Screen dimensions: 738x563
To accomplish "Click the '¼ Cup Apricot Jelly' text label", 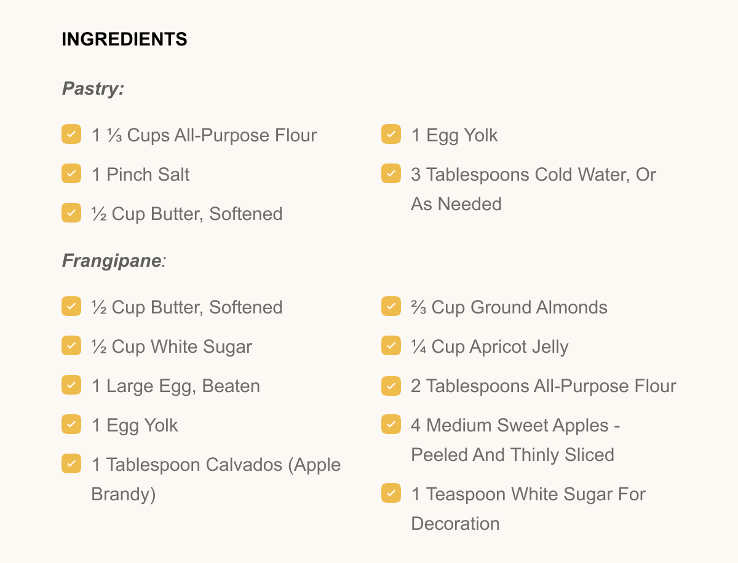I will (490, 347).
